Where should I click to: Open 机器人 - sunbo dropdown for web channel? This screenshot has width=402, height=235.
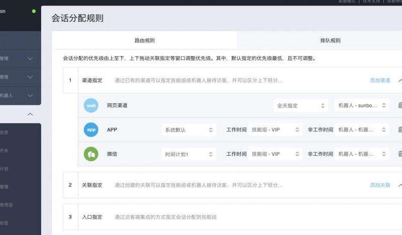[x=361, y=106]
